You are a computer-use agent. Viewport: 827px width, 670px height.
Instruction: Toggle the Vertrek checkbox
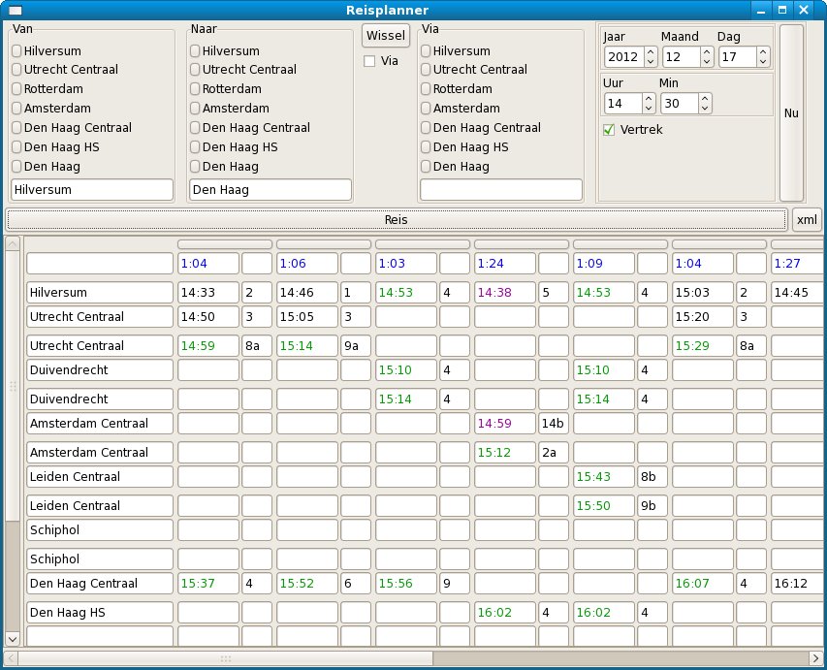pyautogui.click(x=609, y=129)
